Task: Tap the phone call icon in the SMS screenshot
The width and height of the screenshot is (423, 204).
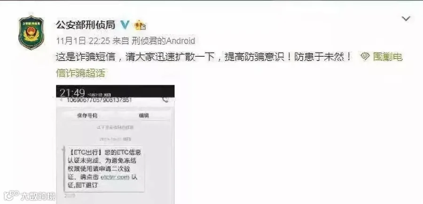Action: 165,100
